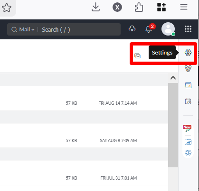
Task: Click the conversation view envelope icon
Action: (x=137, y=56)
